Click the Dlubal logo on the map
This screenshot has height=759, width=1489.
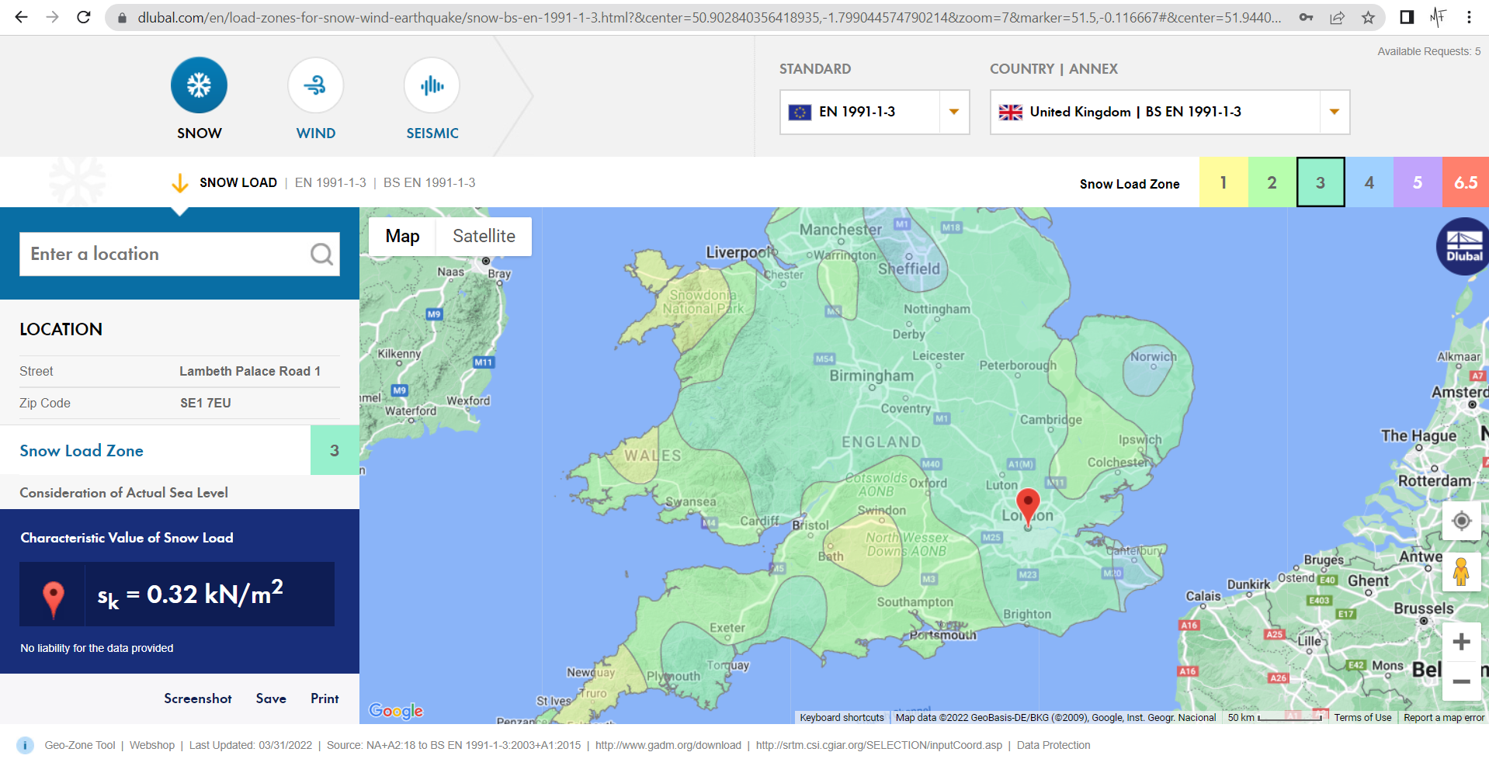tap(1463, 246)
